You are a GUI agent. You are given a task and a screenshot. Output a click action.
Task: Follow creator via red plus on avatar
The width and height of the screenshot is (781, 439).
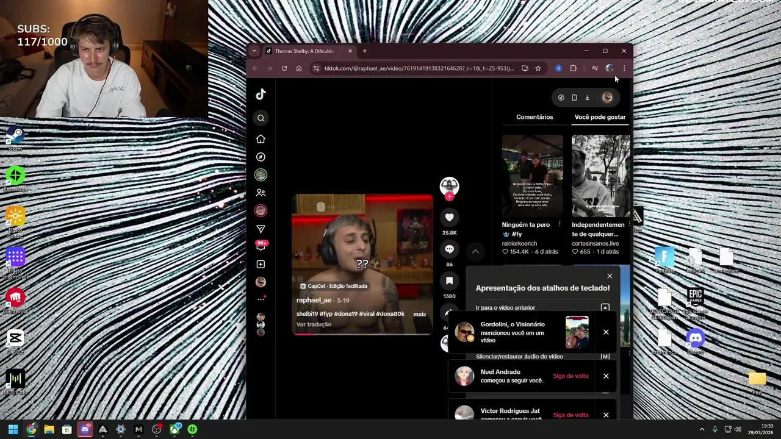(449, 196)
